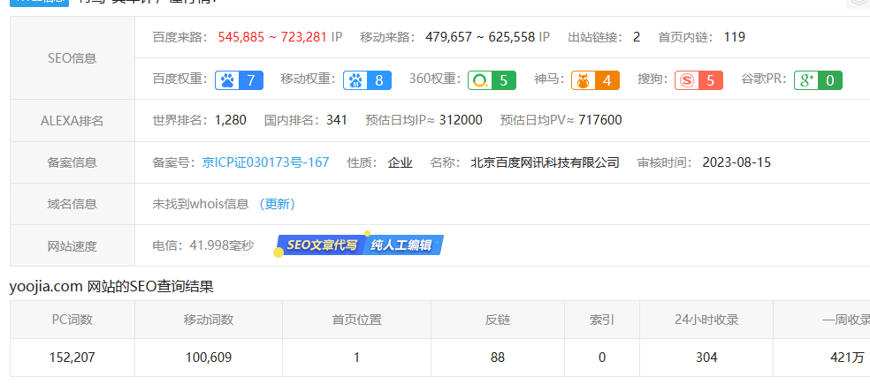Click the mobile weight paw badge 8
This screenshot has height=384, width=870.
pyautogui.click(x=367, y=80)
